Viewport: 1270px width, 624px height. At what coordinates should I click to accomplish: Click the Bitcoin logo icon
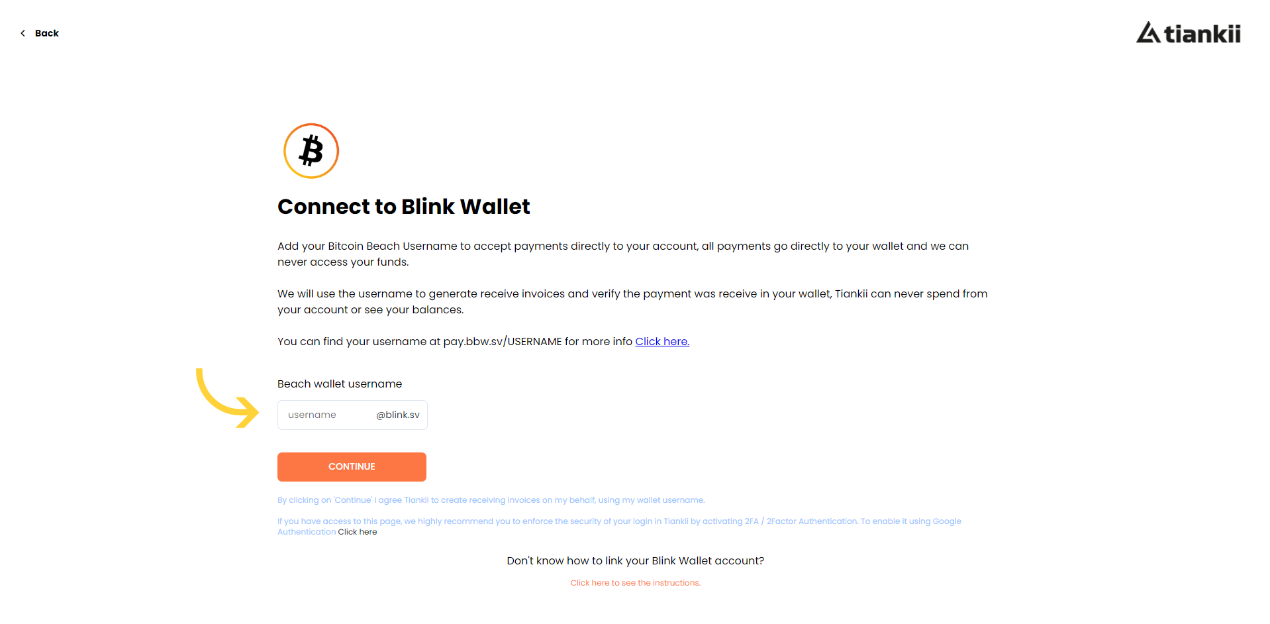[311, 151]
